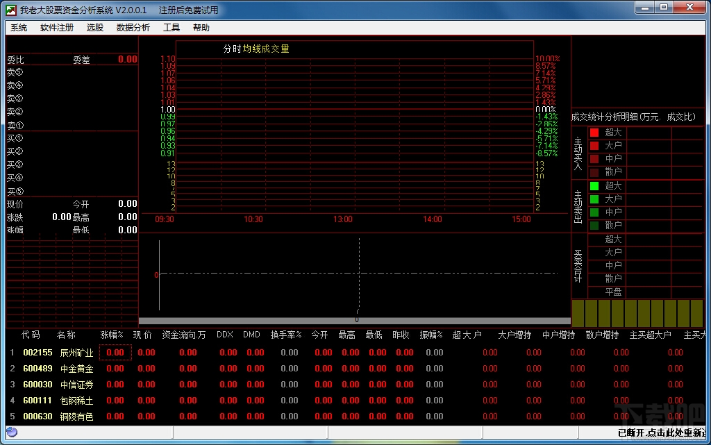Click the 现价 label in quote panel
The width and height of the screenshot is (711, 445).
point(15,204)
